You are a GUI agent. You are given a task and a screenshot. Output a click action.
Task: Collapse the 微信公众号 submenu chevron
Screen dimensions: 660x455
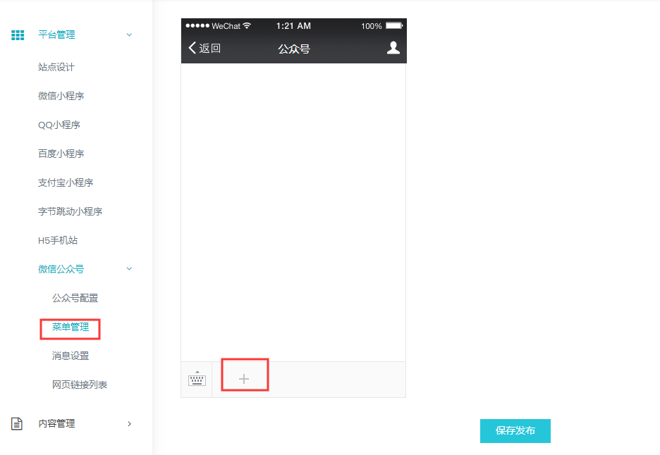pos(129,269)
